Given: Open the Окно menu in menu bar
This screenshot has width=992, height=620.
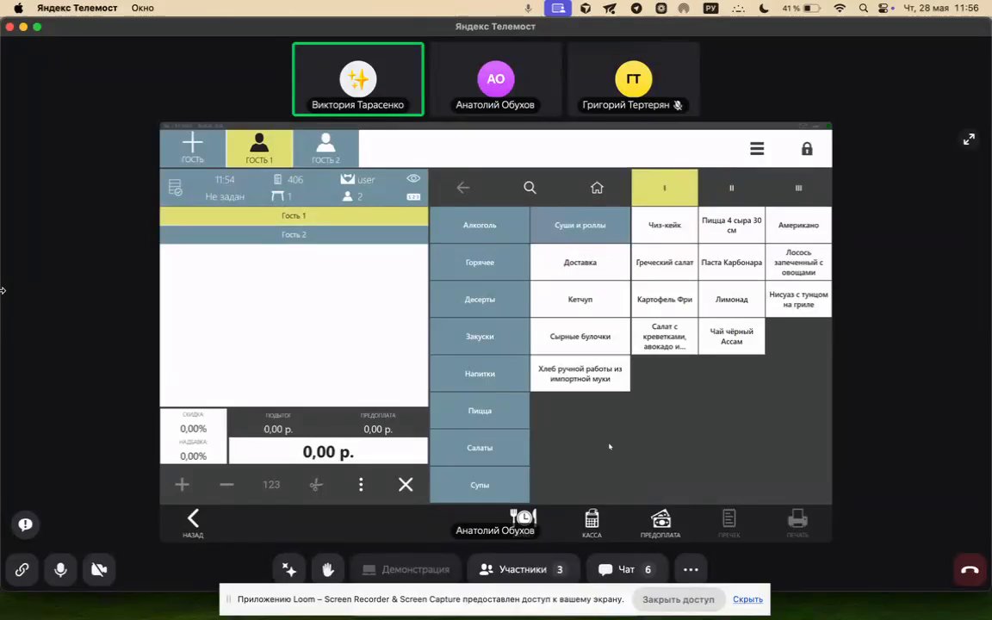Looking at the screenshot, I should 142,9.
